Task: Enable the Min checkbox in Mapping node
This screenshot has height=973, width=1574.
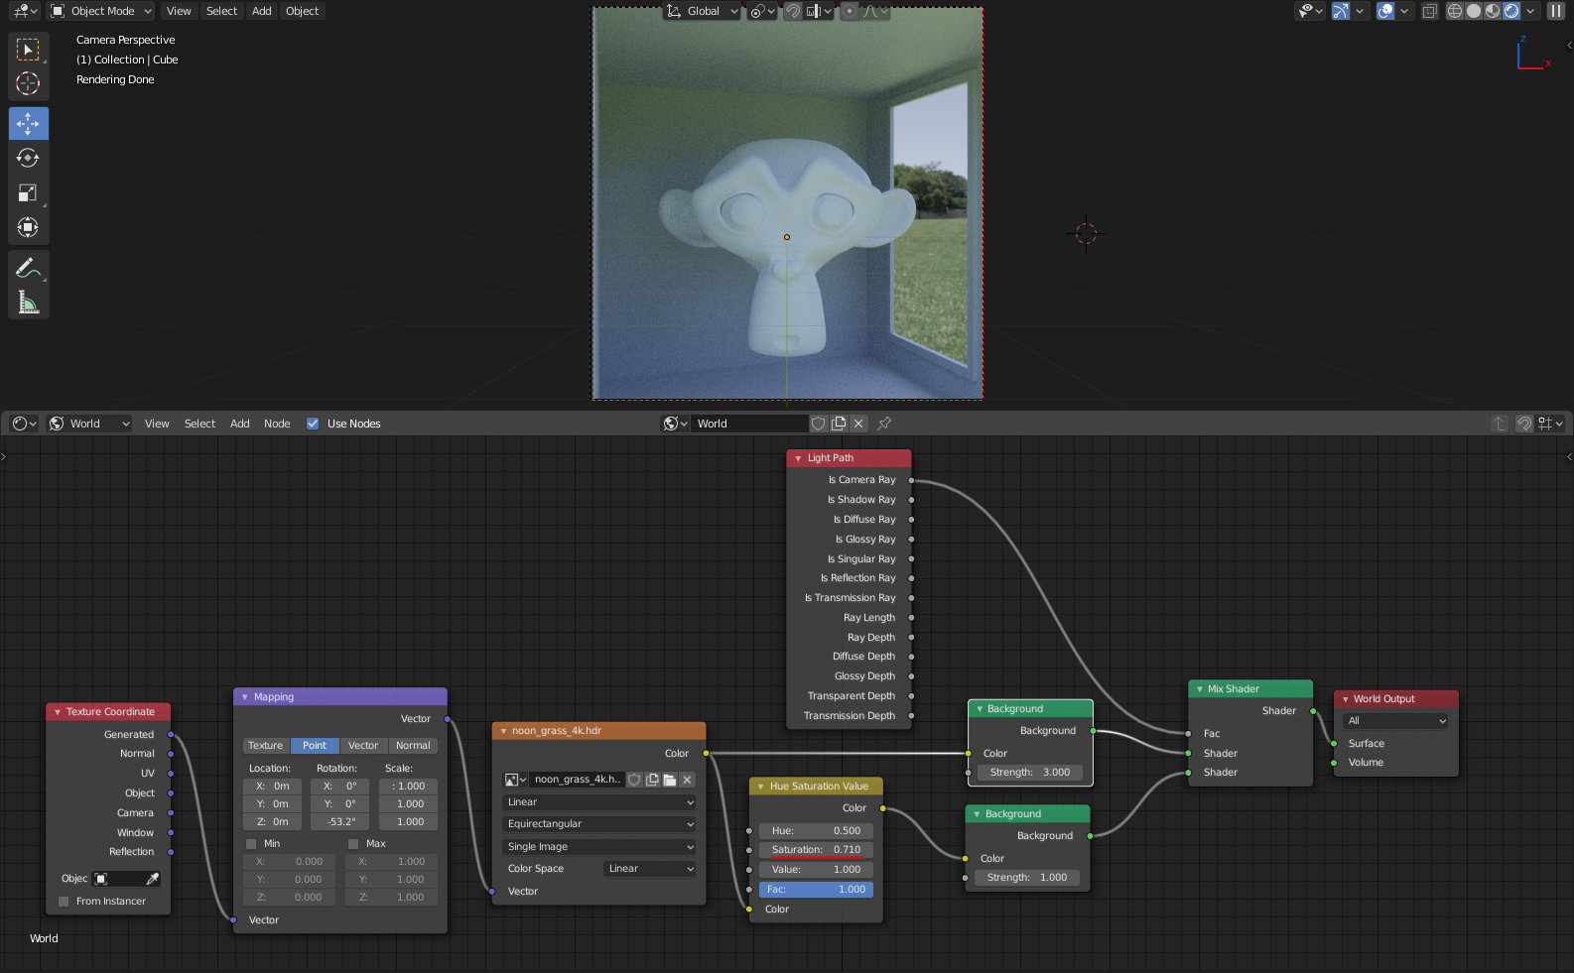Action: [251, 844]
